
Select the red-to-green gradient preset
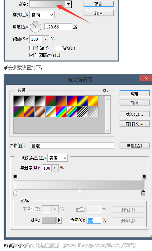click(x=51, y=101)
